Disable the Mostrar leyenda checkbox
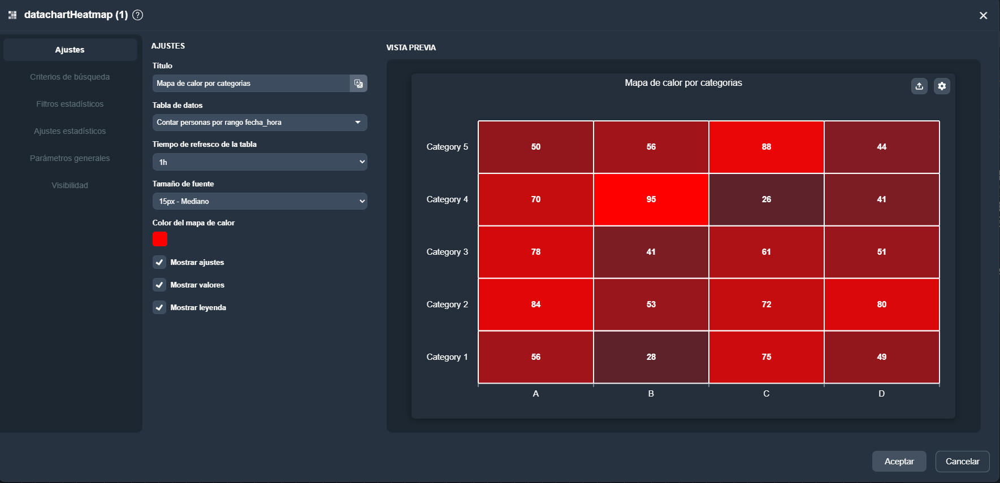 click(x=159, y=307)
